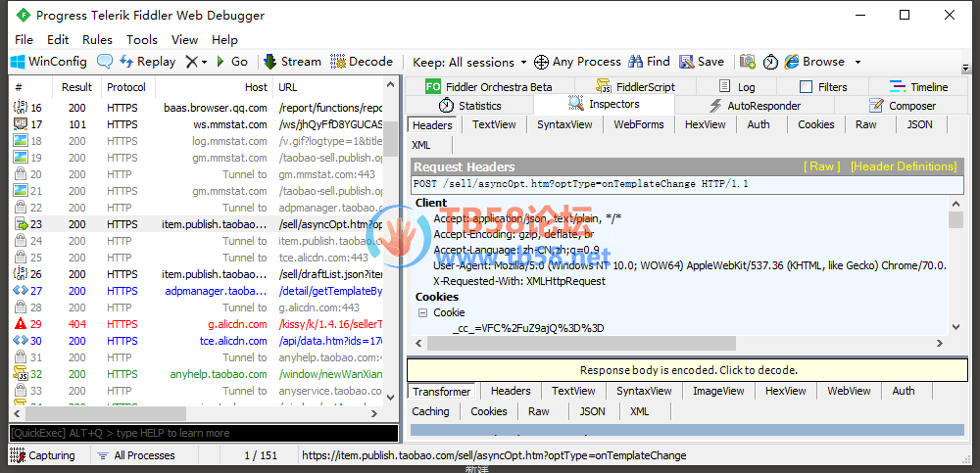The width and height of the screenshot is (980, 473).
Task: Click the JSON icon of session 16
Action: tap(20, 108)
